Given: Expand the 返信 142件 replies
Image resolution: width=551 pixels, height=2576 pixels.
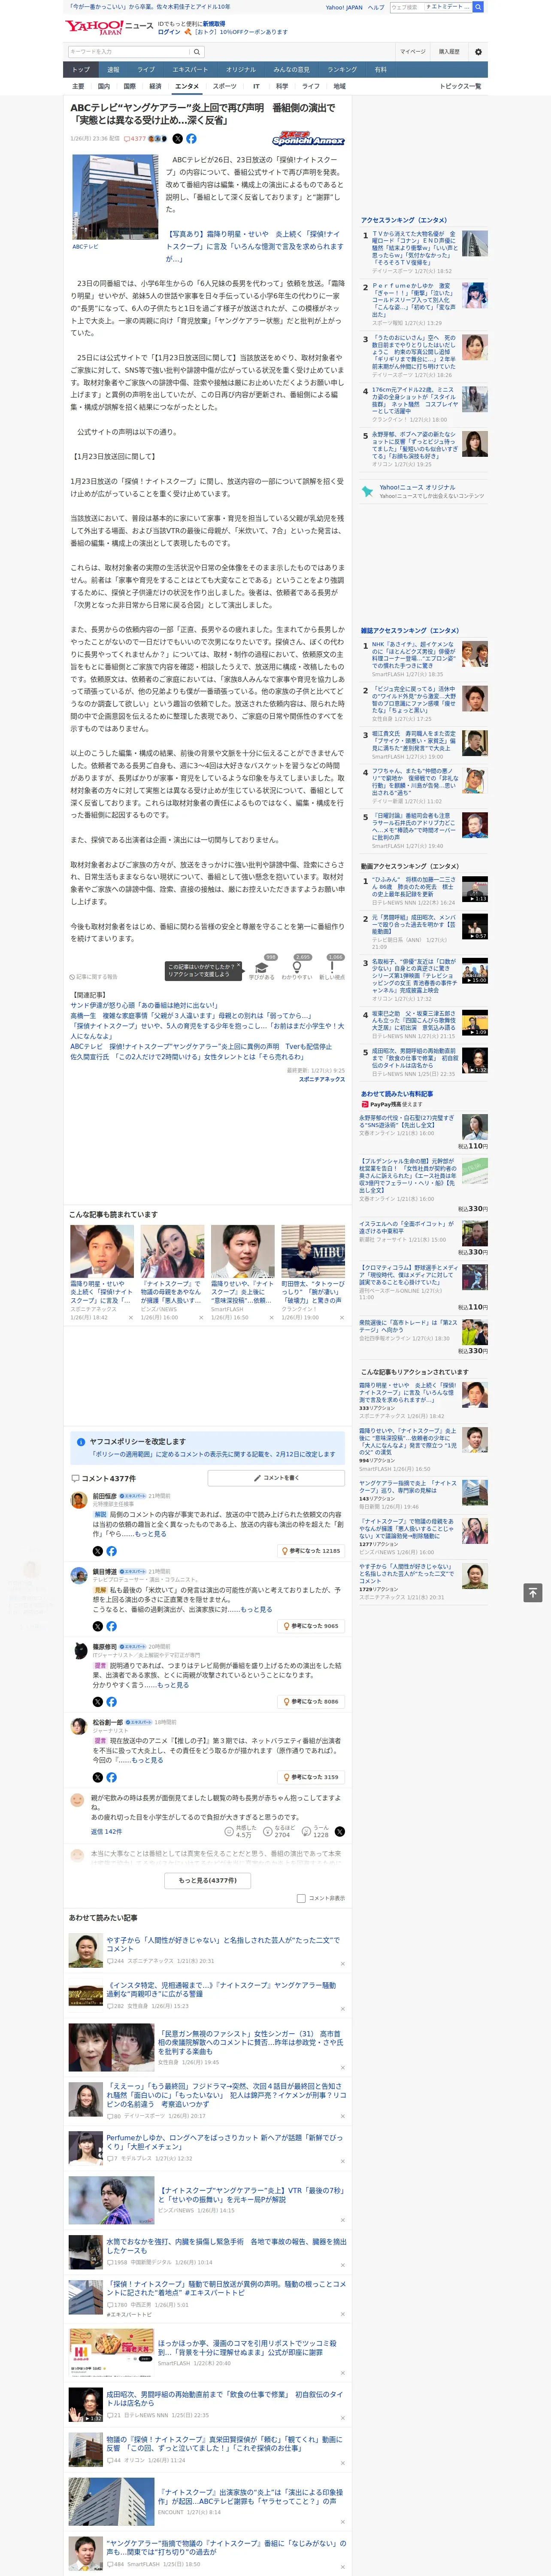Looking at the screenshot, I should [106, 1832].
